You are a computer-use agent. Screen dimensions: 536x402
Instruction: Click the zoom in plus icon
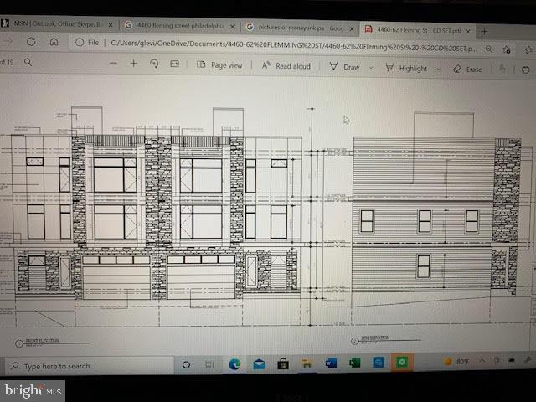(133, 64)
